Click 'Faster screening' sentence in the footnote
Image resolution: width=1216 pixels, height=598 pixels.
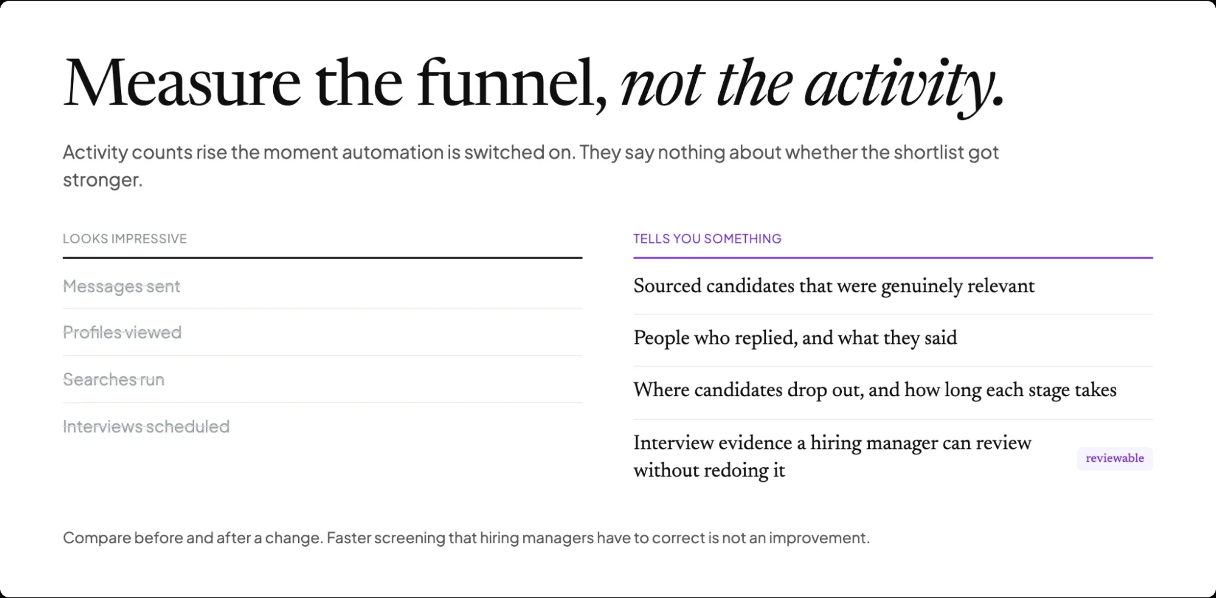[598, 538]
